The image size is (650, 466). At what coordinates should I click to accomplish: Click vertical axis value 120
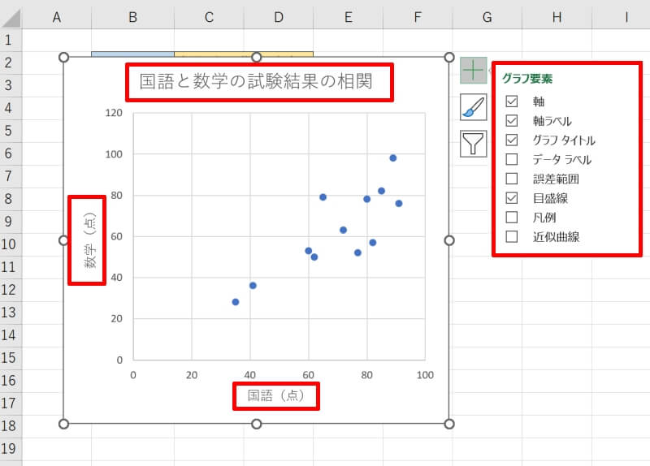pyautogui.click(x=114, y=113)
